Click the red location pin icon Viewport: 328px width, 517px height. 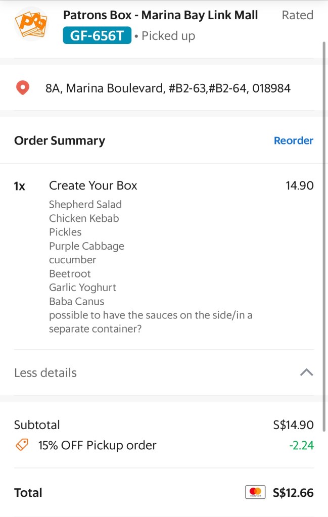click(23, 88)
